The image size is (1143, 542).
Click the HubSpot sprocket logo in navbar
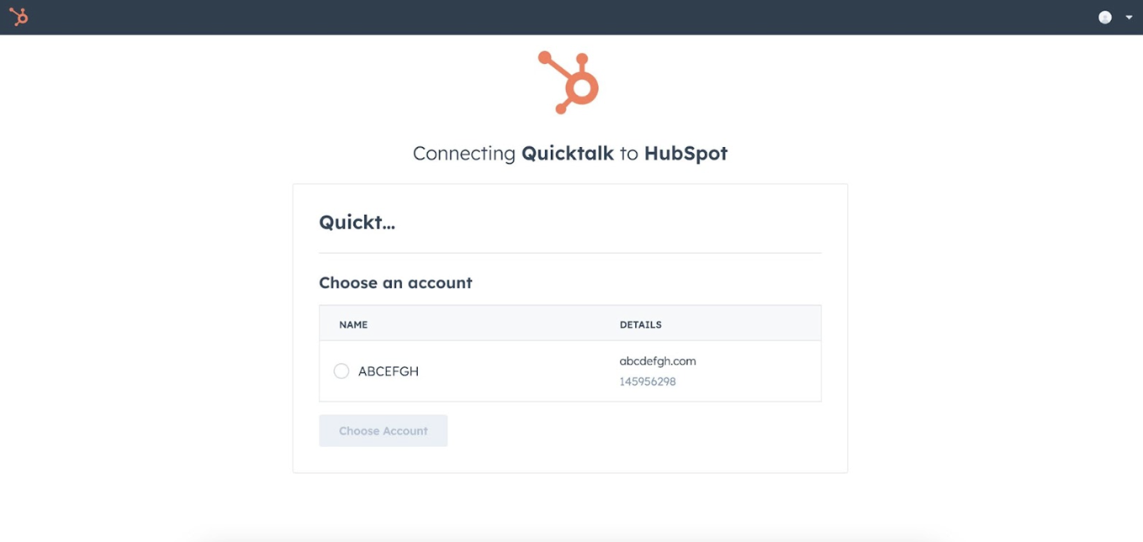(x=18, y=17)
